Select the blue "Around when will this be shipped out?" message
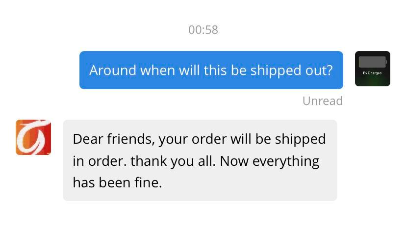Screen dimensions: 406x230 pos(211,70)
